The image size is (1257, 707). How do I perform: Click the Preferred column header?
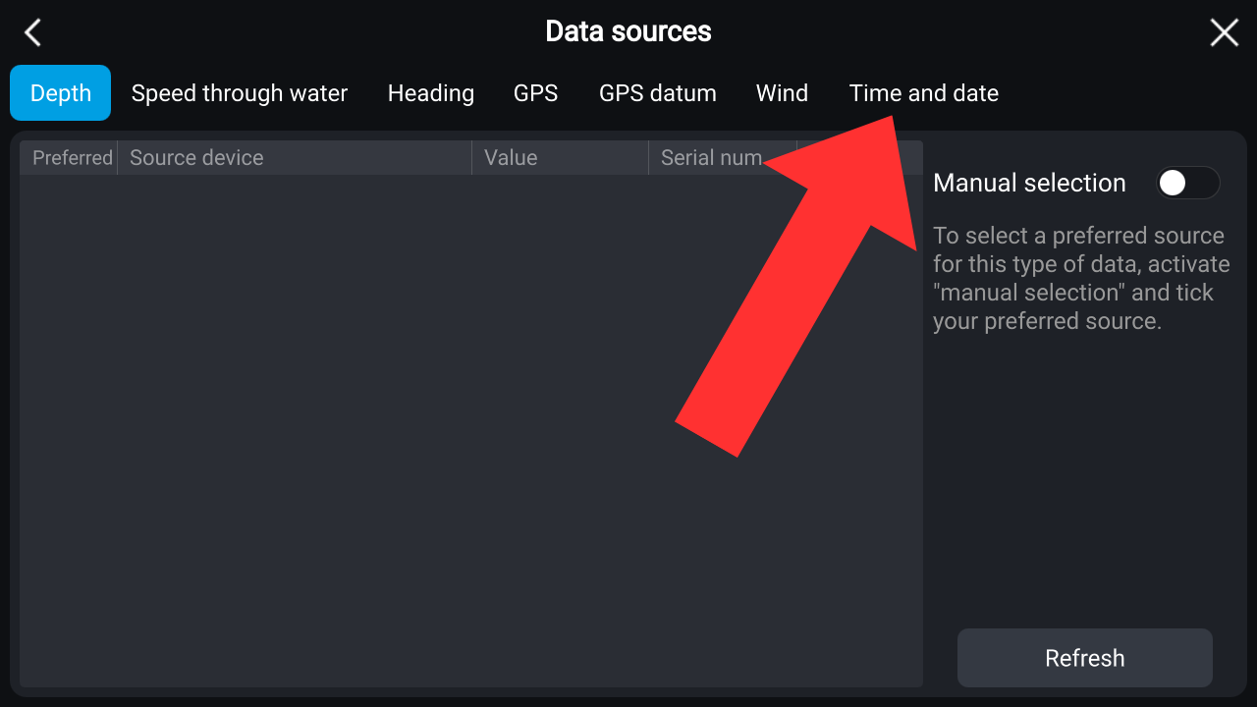72,158
